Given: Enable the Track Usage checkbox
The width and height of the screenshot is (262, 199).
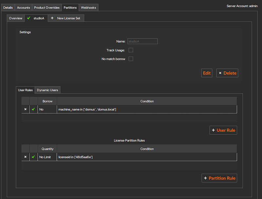Looking at the screenshot, I should point(131,50).
